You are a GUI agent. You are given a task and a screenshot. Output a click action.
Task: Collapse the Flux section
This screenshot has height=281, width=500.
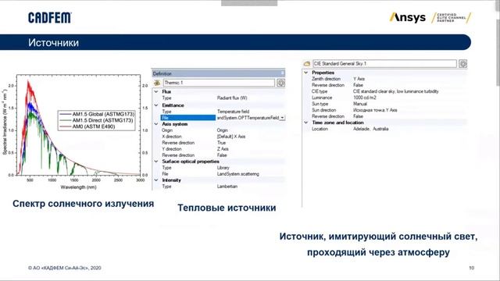[x=156, y=92]
